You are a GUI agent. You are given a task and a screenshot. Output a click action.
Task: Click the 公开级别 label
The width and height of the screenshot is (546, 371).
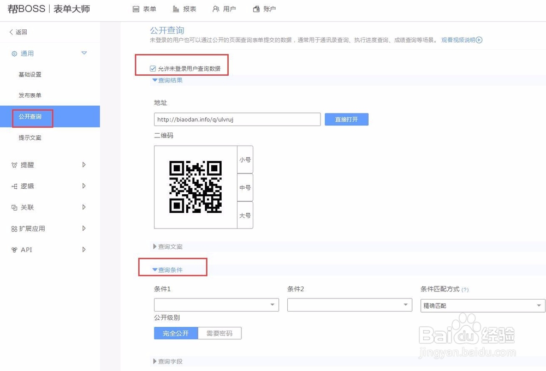167,318
